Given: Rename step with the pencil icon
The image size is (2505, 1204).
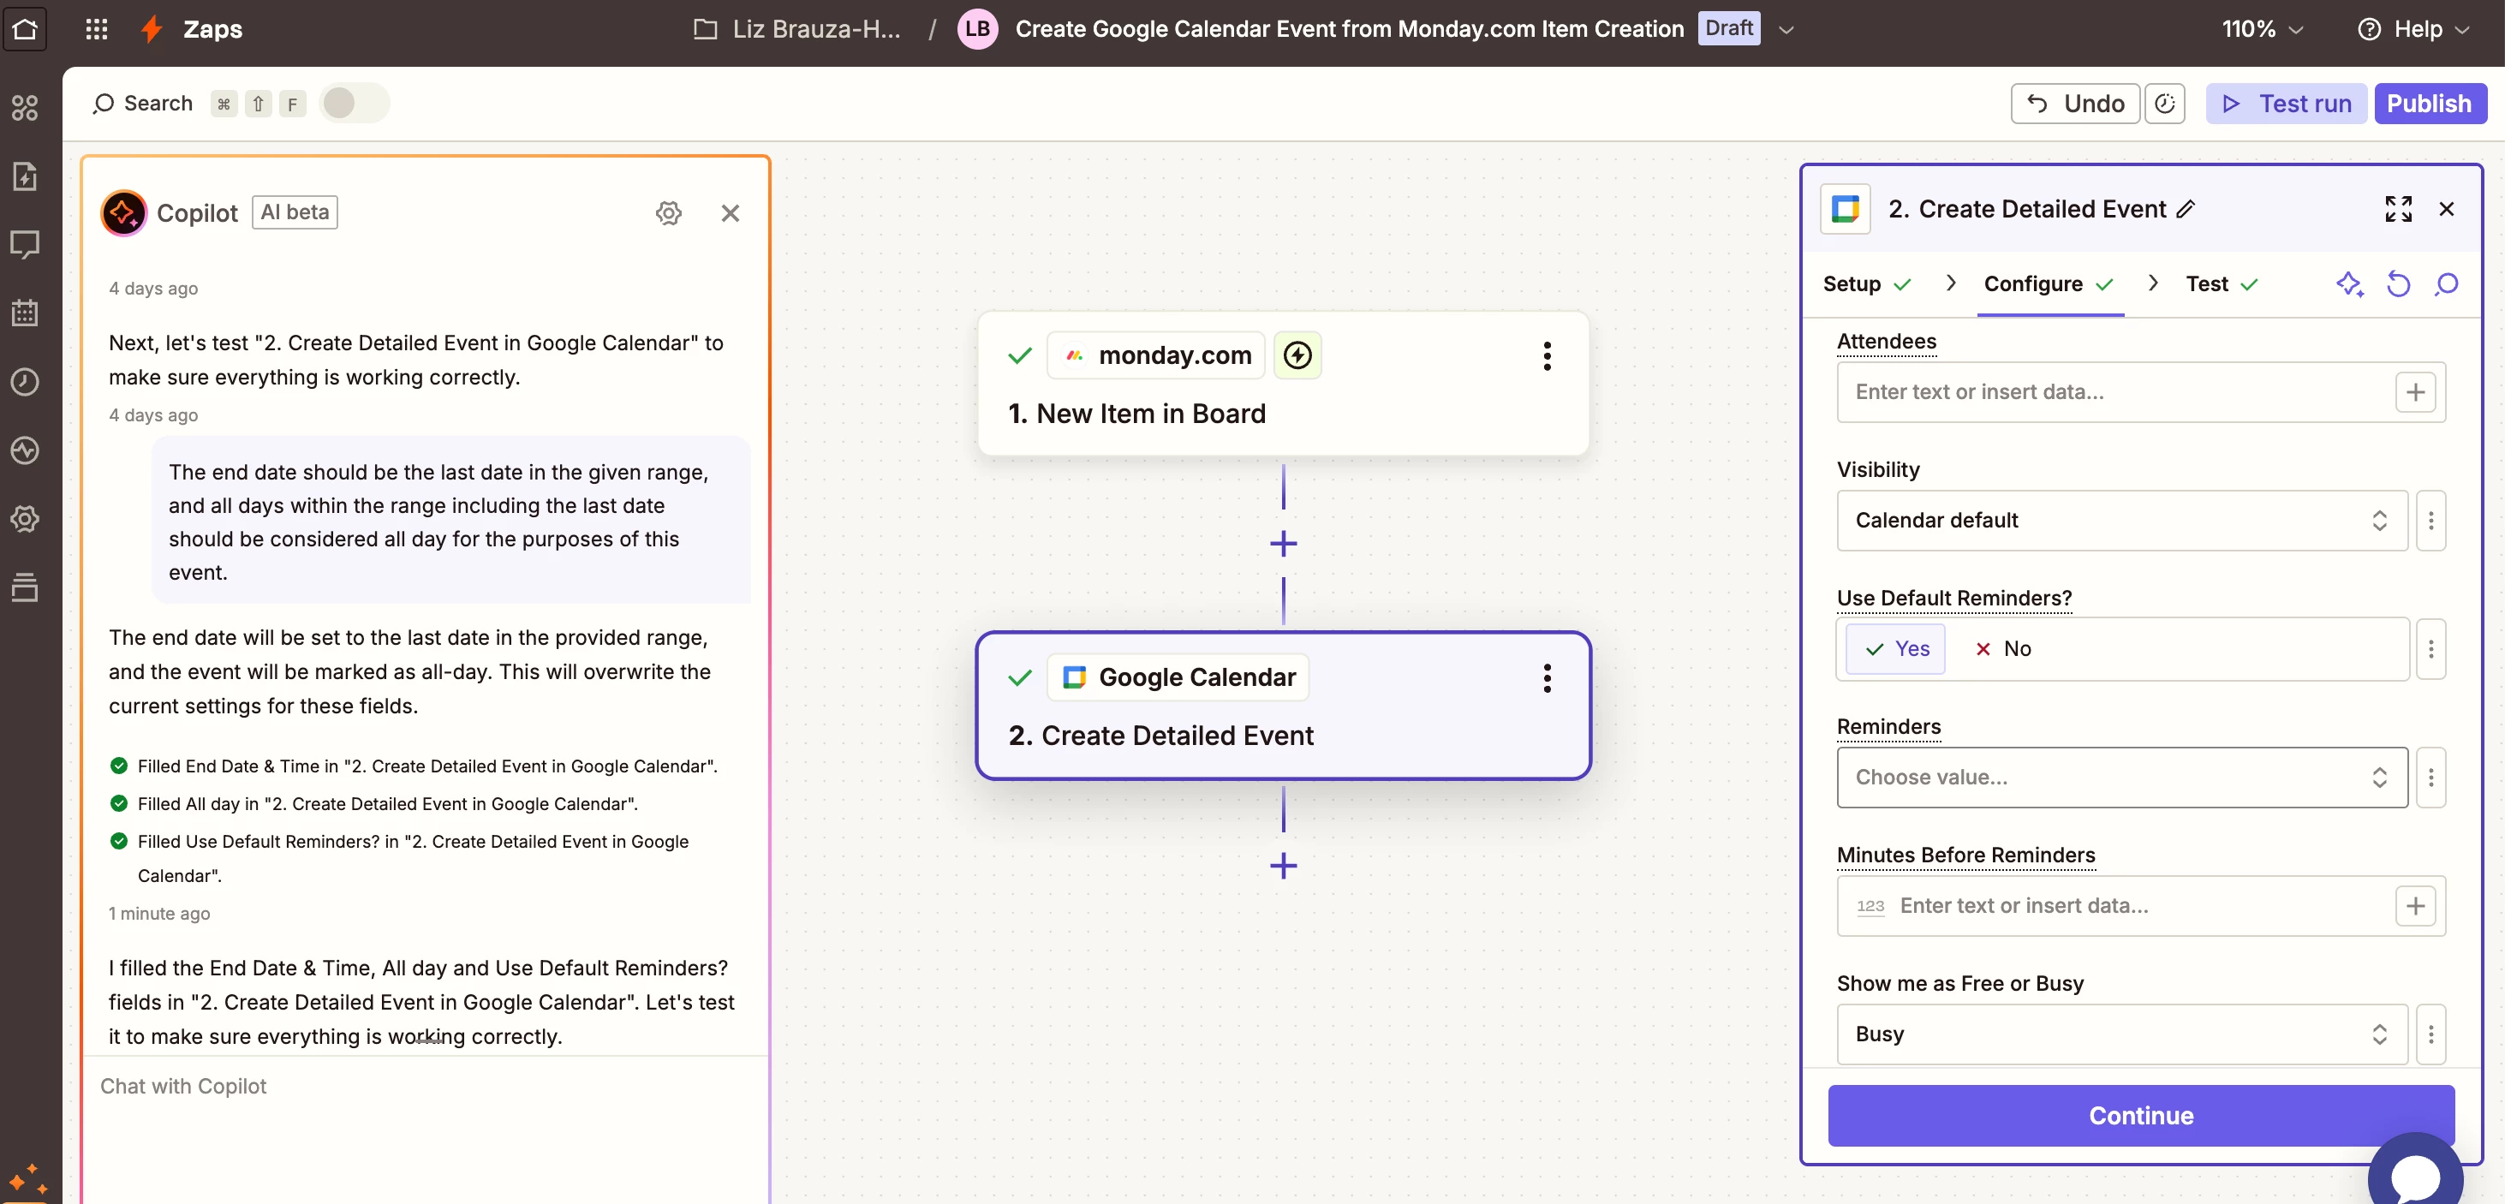Looking at the screenshot, I should (2186, 209).
